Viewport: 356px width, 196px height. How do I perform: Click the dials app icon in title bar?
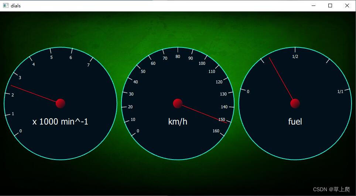[x=6, y=6]
